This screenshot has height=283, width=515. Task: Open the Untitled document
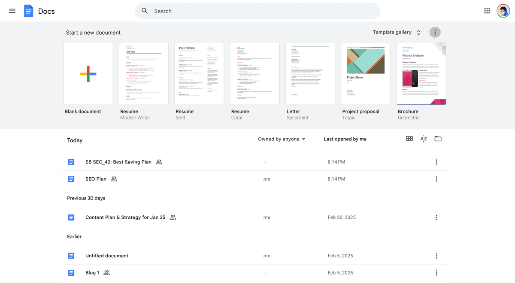click(x=107, y=256)
